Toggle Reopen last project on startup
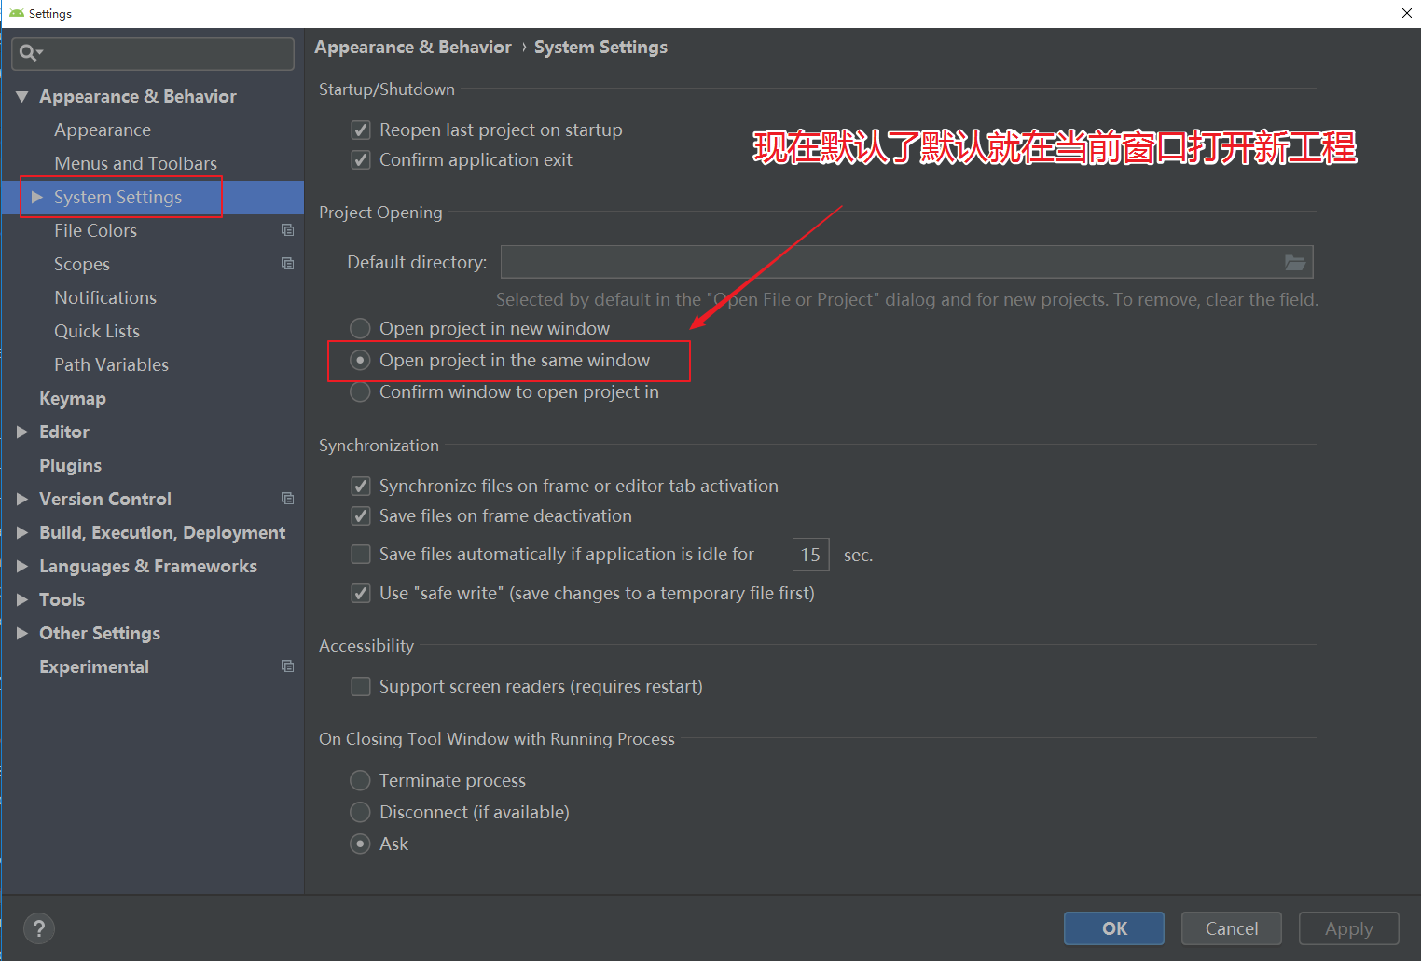 pyautogui.click(x=361, y=130)
